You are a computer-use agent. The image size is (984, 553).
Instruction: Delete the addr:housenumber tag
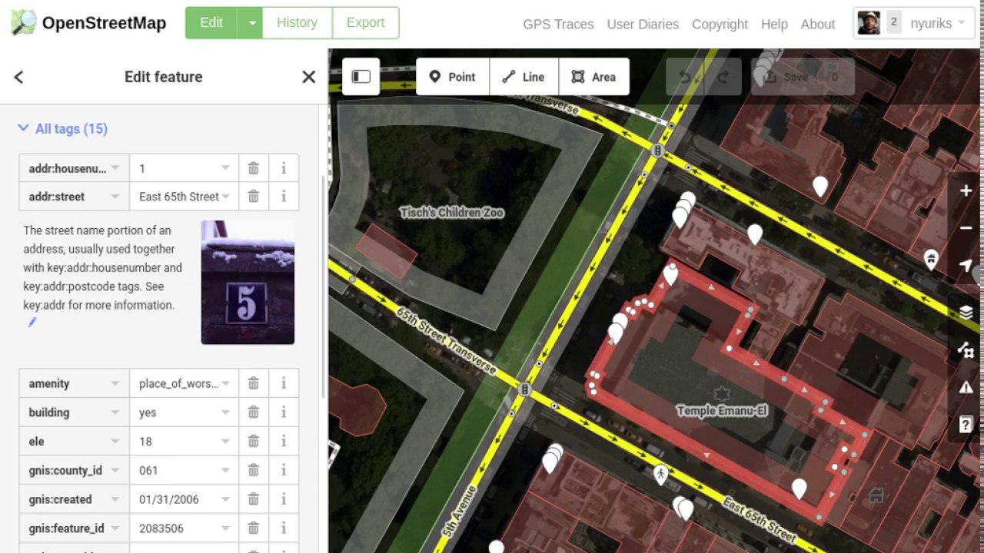pyautogui.click(x=253, y=168)
